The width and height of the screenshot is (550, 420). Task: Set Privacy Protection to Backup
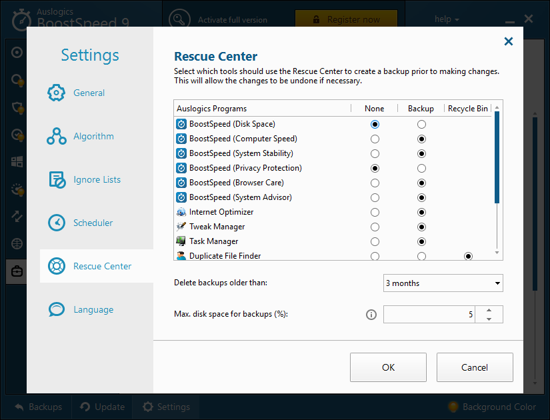[x=421, y=169]
